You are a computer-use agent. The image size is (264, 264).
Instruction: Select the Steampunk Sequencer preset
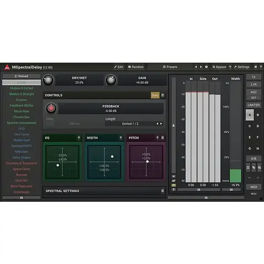21,163
